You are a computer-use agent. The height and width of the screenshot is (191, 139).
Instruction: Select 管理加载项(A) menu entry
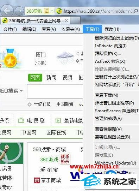(108, 119)
